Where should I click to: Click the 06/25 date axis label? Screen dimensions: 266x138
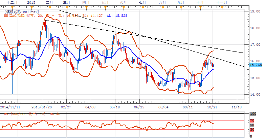coord(139,107)
